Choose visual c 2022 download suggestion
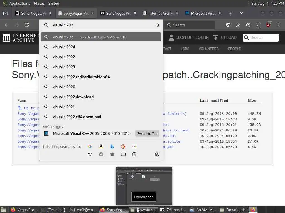Screen dimensions: 285x213 click(101, 97)
